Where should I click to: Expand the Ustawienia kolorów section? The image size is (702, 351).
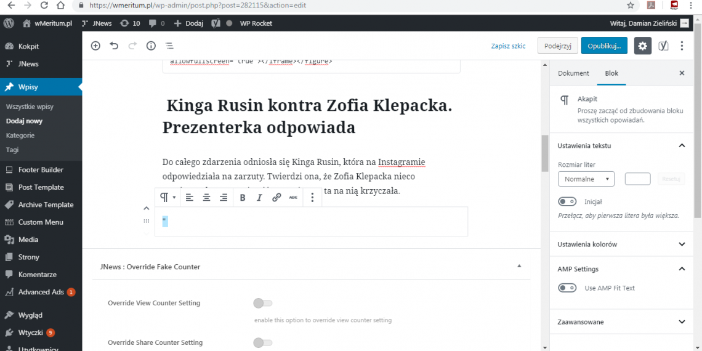click(x=621, y=244)
